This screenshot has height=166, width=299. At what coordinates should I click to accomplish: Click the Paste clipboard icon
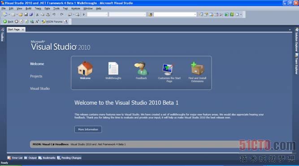click(x=48, y=14)
